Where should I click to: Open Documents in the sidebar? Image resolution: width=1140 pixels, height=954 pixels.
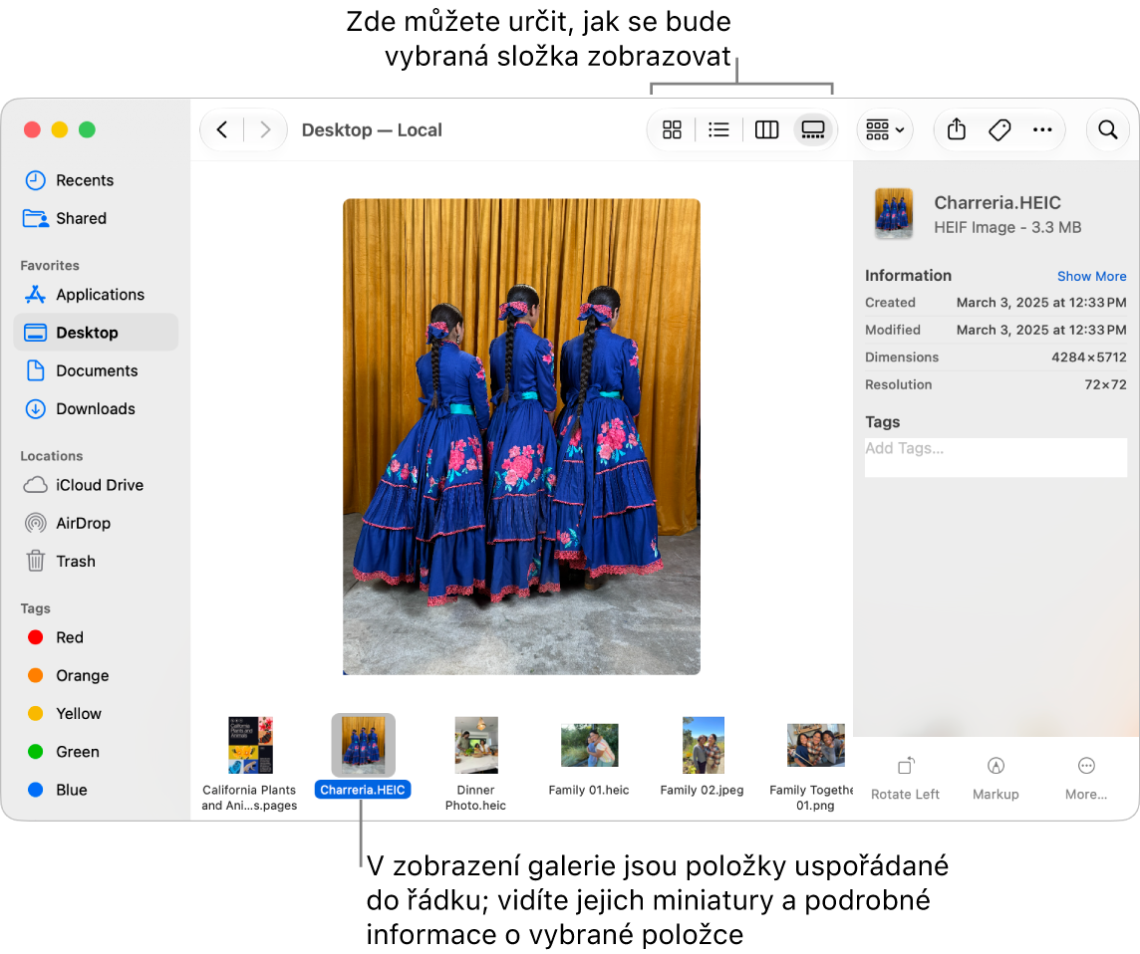pos(96,370)
